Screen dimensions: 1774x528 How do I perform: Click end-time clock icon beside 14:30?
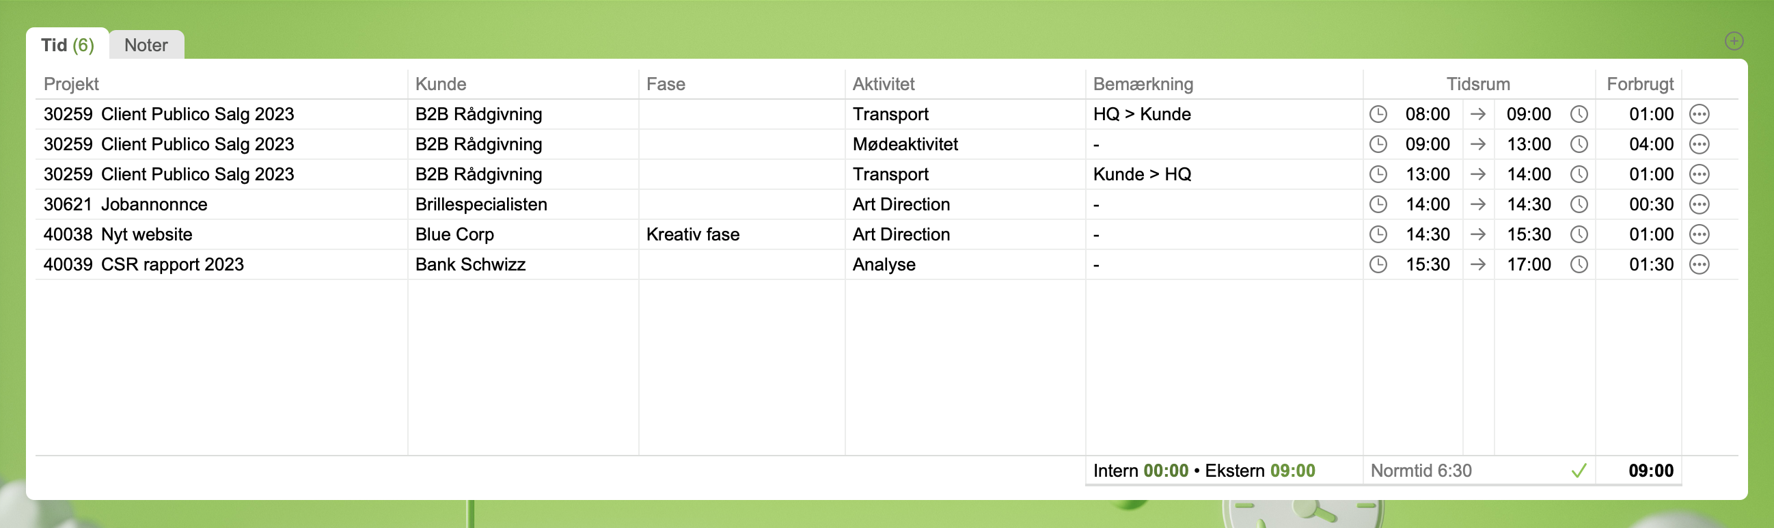[1579, 204]
